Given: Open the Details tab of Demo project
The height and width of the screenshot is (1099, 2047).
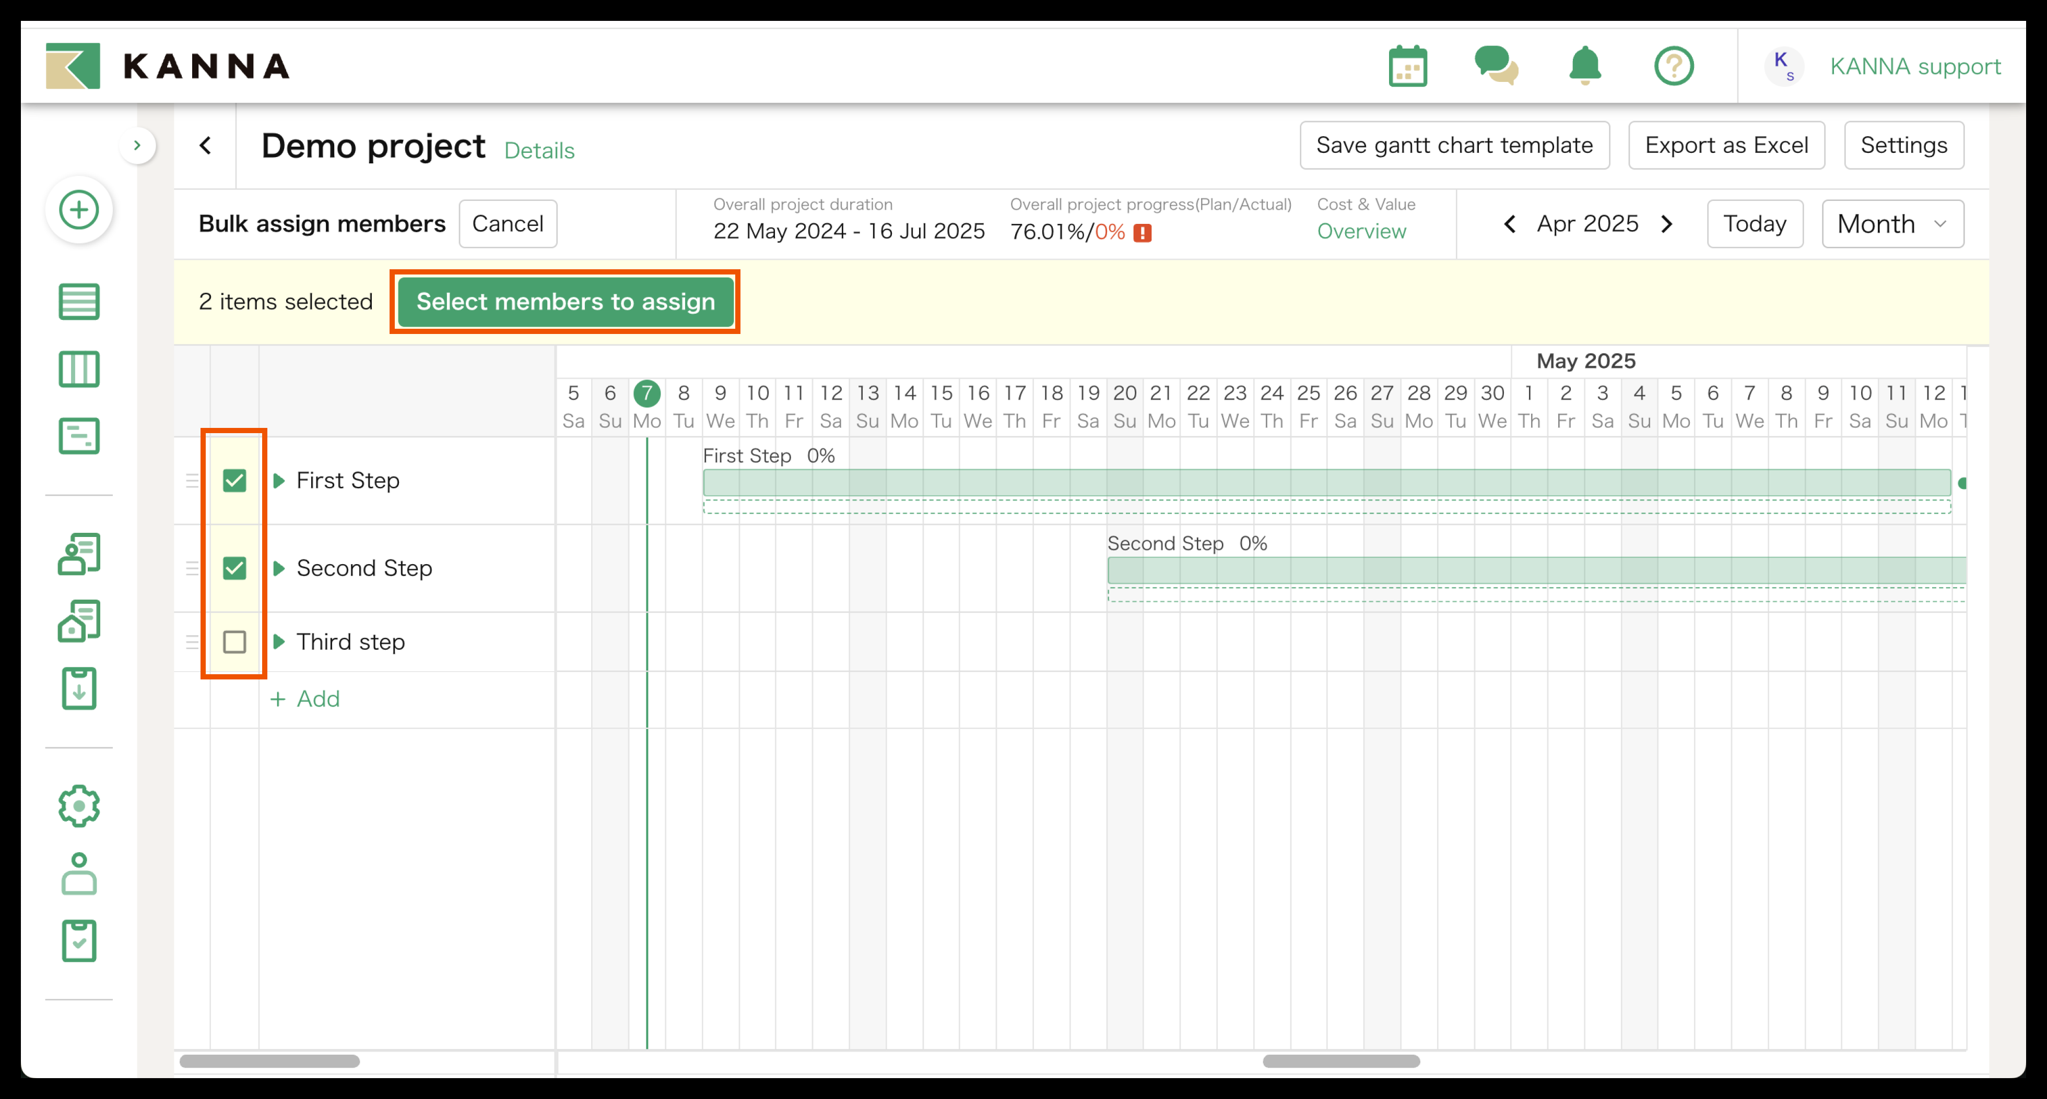Looking at the screenshot, I should tap(539, 151).
